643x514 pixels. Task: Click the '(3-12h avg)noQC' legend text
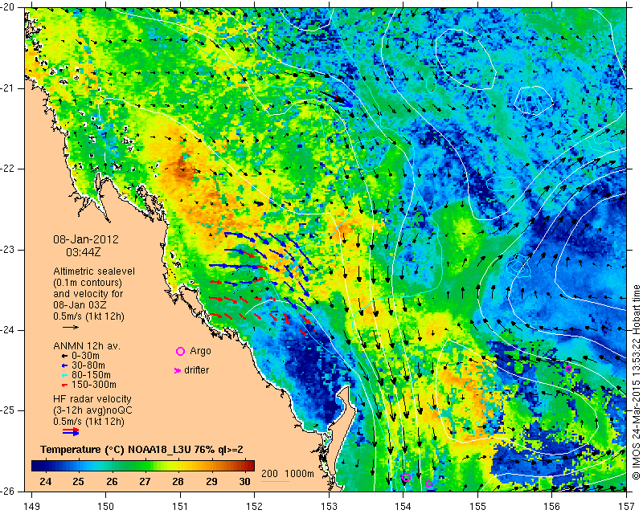92,410
